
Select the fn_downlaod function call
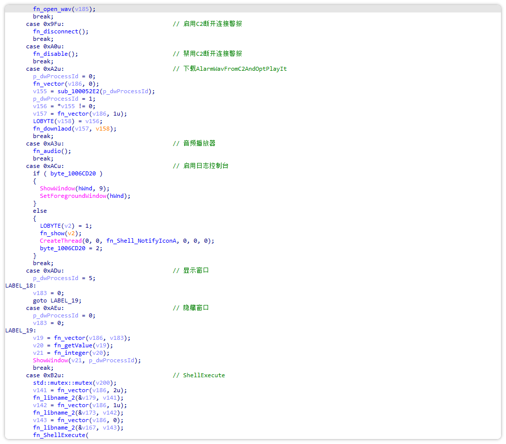pos(52,128)
